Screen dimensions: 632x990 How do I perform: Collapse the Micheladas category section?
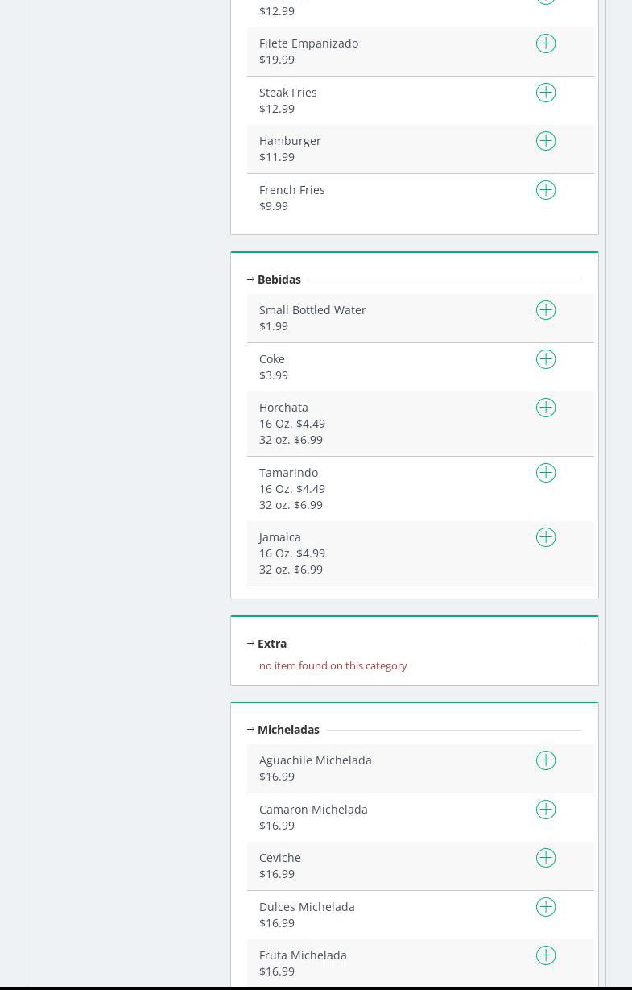click(x=287, y=730)
